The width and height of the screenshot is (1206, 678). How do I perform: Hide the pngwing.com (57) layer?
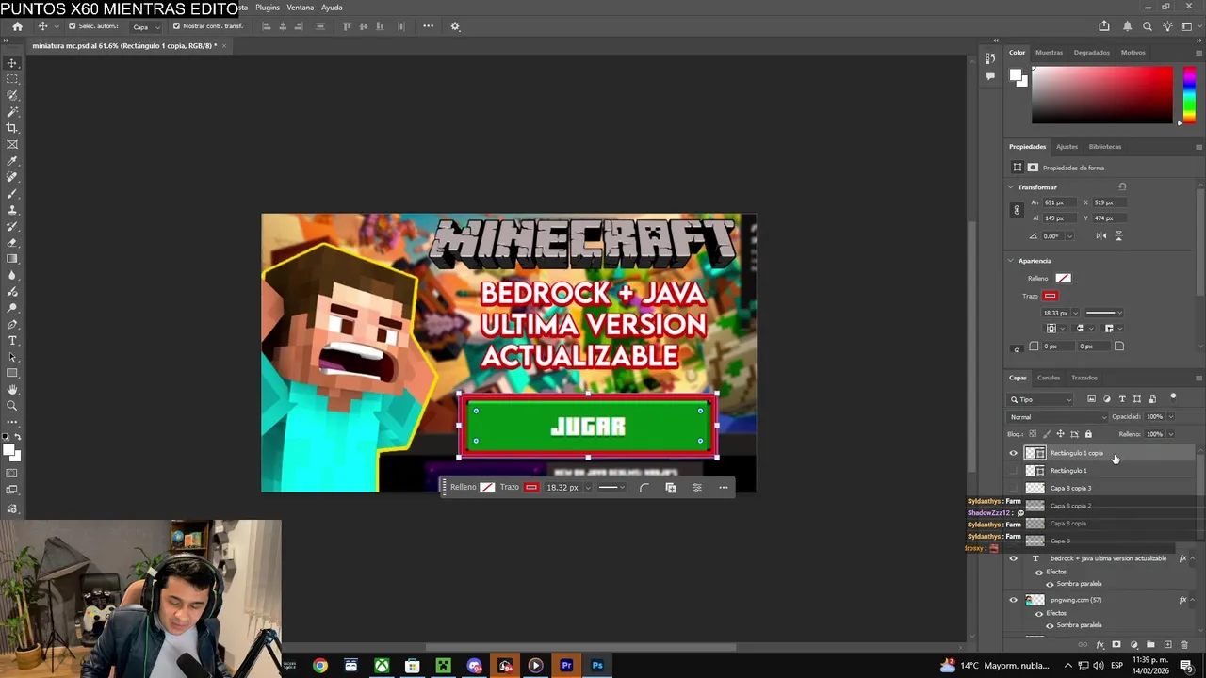pyautogui.click(x=1014, y=600)
